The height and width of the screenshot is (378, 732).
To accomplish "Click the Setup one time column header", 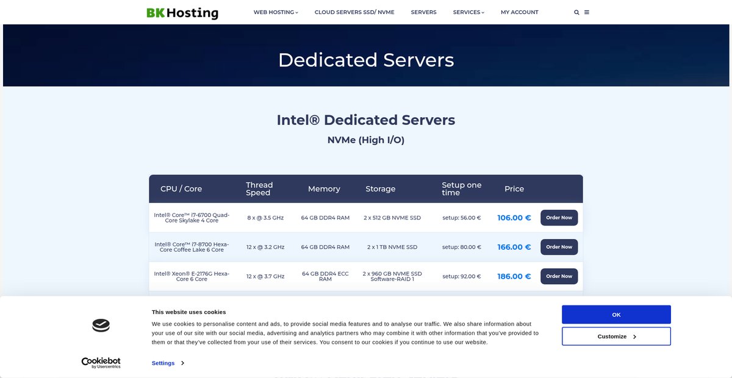I will coord(462,189).
